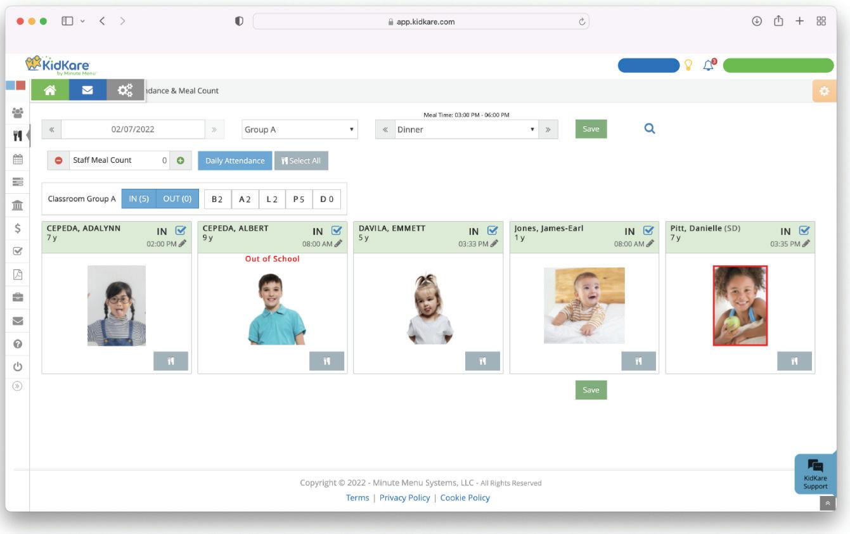This screenshot has width=850, height=534.
Task: Open Daily Attendance
Action: point(235,161)
